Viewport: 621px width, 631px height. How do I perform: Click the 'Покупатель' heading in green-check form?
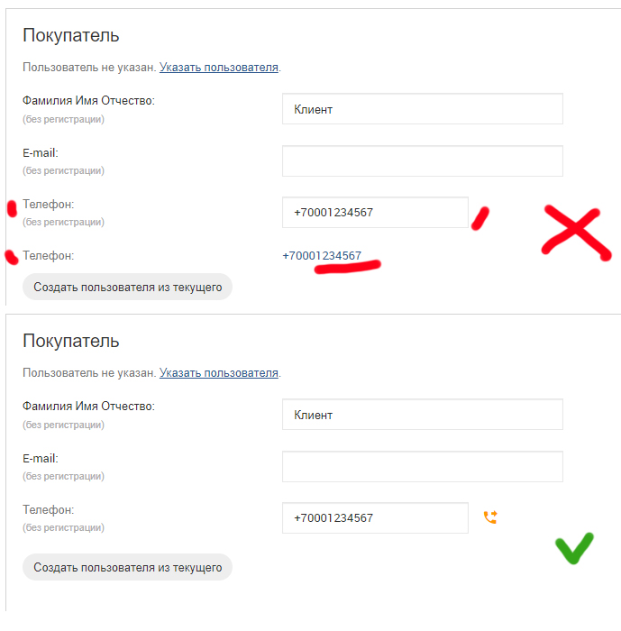71,342
